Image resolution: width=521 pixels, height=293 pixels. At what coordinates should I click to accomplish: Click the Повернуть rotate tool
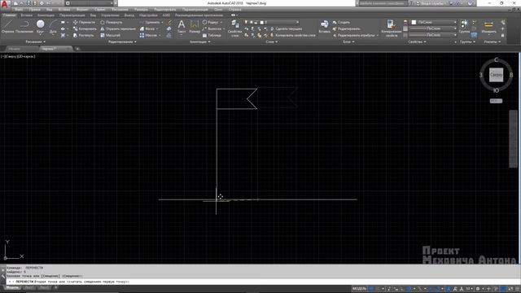[x=112, y=22]
